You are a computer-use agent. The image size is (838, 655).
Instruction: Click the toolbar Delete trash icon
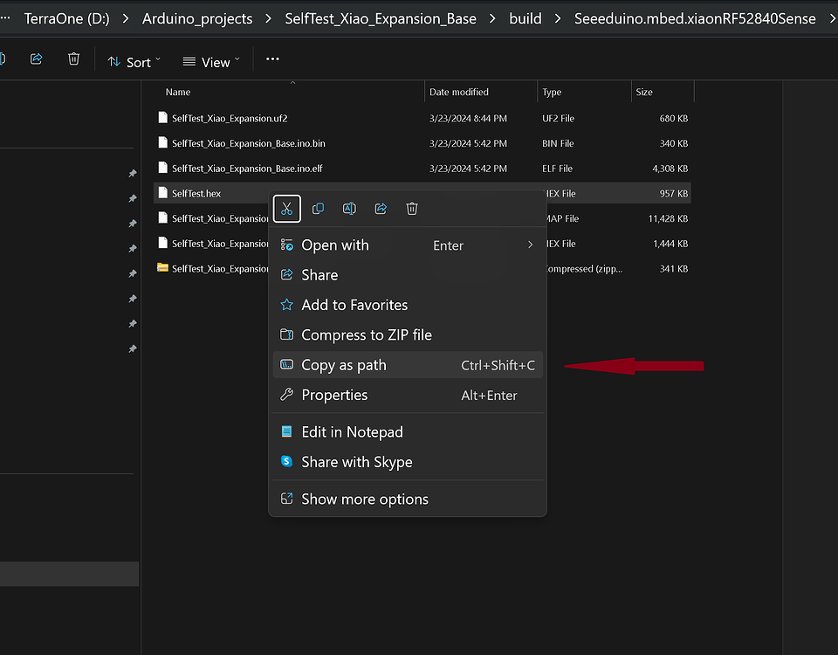[x=73, y=59]
